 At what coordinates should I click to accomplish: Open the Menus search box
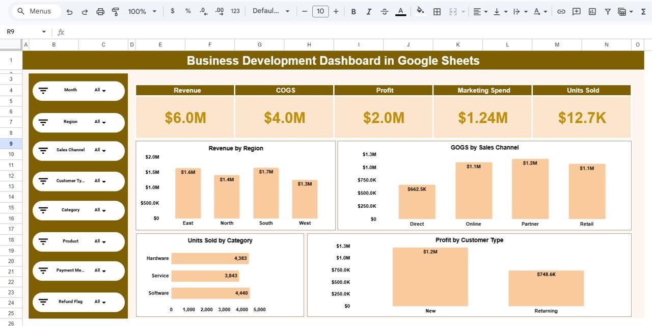(36, 11)
